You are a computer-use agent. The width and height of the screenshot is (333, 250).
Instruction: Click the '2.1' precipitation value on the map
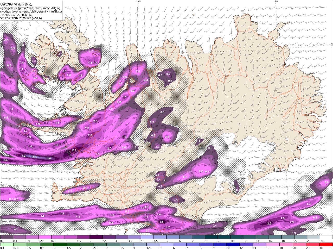(65, 71)
